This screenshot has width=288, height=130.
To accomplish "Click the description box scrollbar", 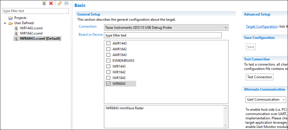I will (226, 117).
